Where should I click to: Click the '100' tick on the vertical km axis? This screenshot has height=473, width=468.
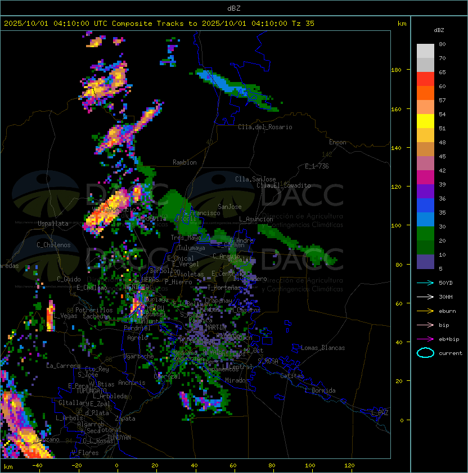[x=396, y=226]
